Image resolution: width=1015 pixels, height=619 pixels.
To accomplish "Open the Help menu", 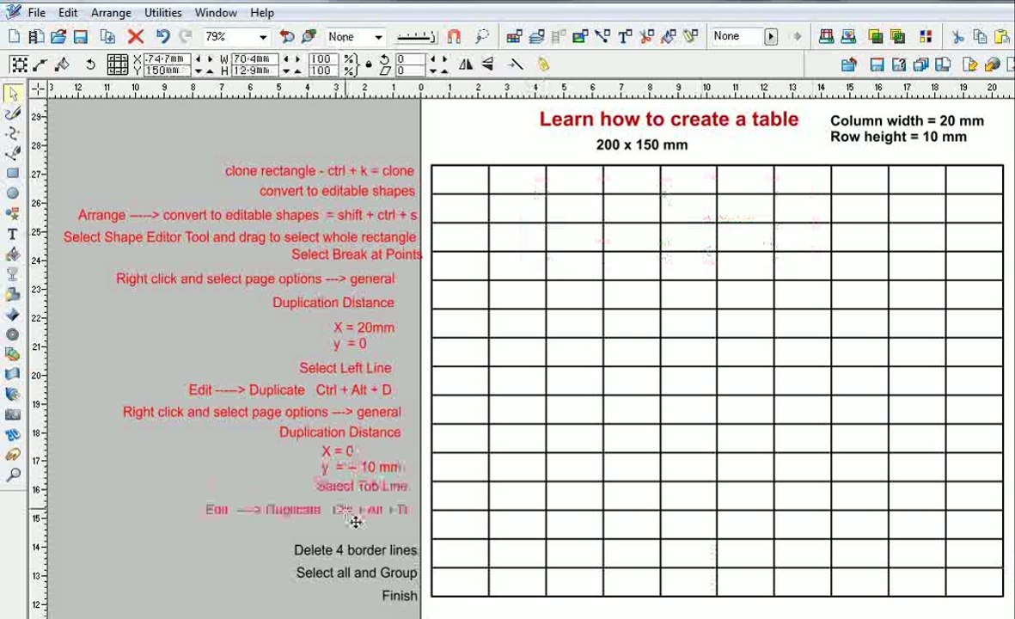I will (x=262, y=12).
